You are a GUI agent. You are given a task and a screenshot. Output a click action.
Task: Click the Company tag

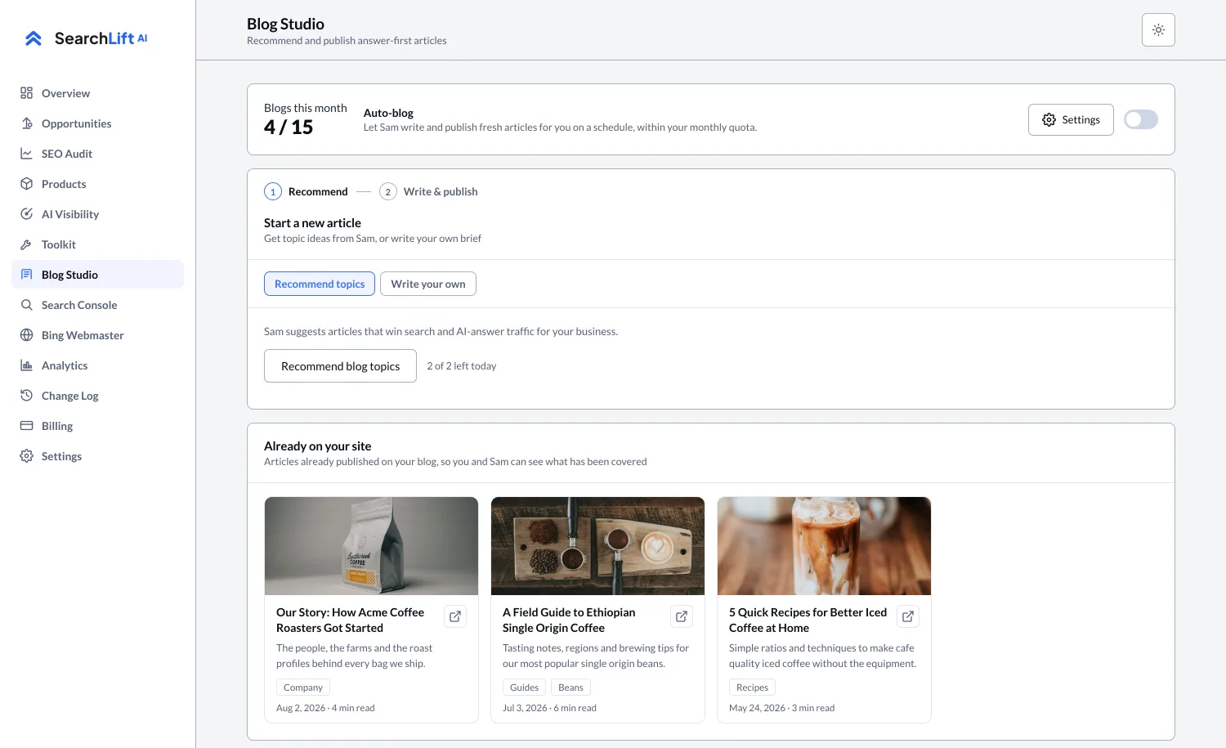pyautogui.click(x=303, y=688)
